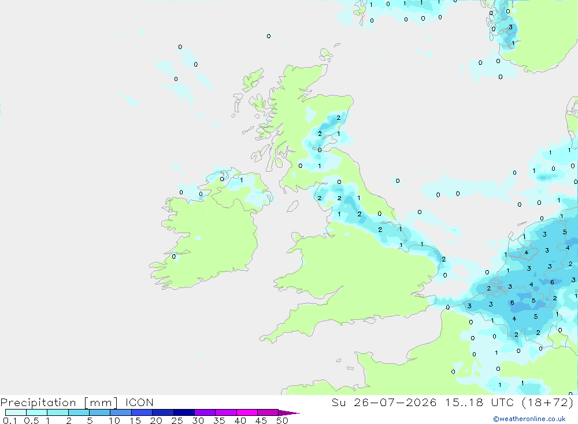
Task: Pick the 1–2 mm legend color swatch
Action: (x=58, y=412)
